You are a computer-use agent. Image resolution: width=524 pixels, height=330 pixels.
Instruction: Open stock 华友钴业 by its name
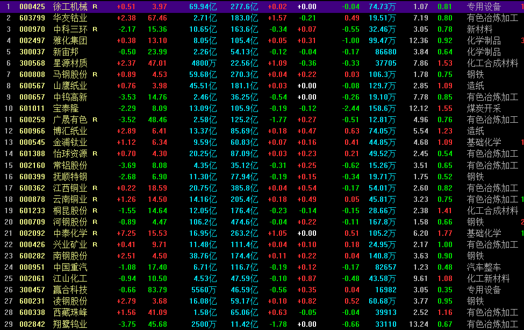[70, 18]
